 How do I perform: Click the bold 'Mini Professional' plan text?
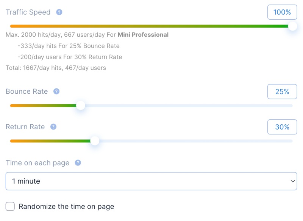143,35
